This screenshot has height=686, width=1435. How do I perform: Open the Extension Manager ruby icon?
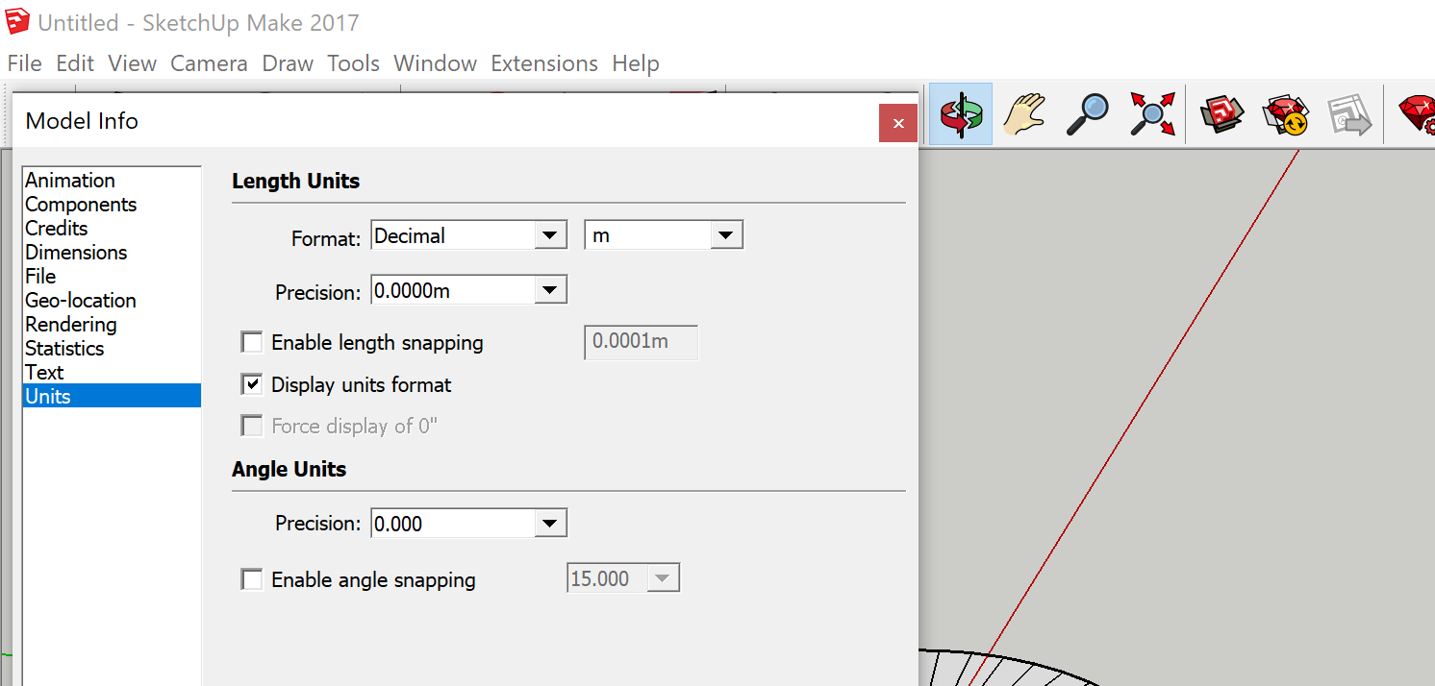tap(1418, 114)
